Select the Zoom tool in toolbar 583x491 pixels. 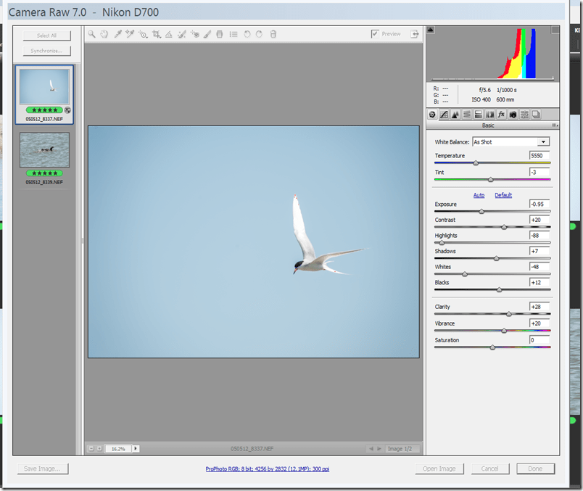[92, 34]
